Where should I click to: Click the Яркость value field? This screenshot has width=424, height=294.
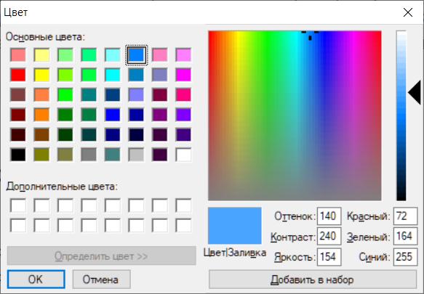click(329, 257)
